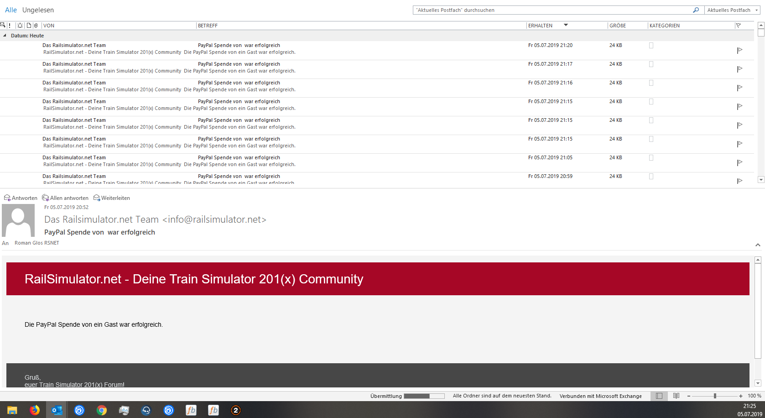Sort by the attachment paperclip column

point(36,26)
